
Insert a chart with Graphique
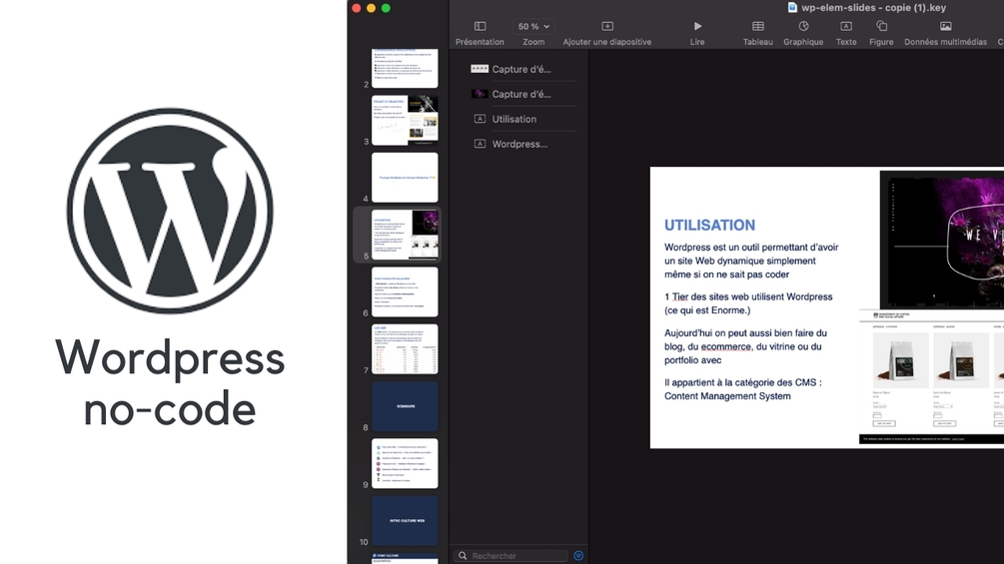[x=803, y=33]
